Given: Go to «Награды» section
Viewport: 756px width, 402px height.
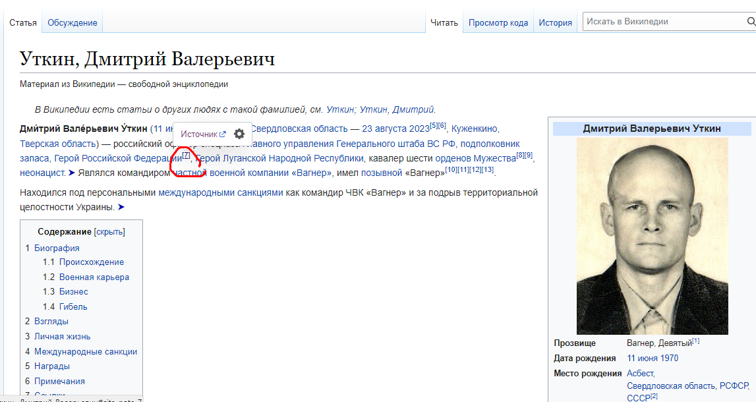Looking at the screenshot, I should (52, 366).
